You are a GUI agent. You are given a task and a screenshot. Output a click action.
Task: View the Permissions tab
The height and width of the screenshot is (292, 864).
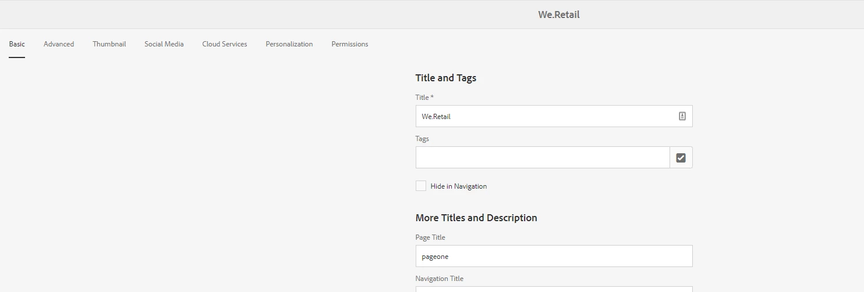(x=350, y=44)
